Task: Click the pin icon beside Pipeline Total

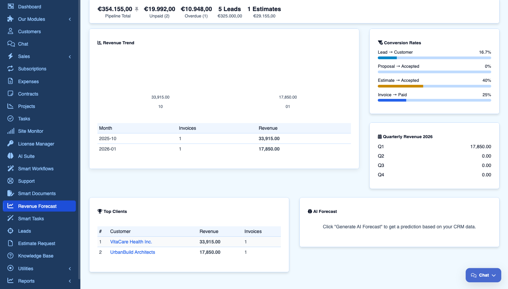Action: (x=137, y=9)
